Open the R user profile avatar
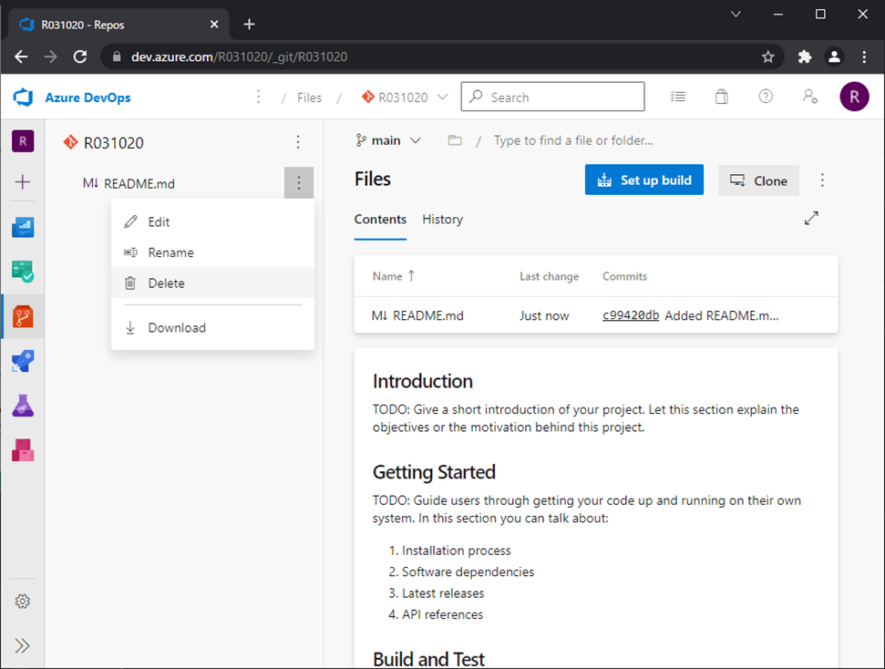This screenshot has width=885, height=669. (854, 97)
